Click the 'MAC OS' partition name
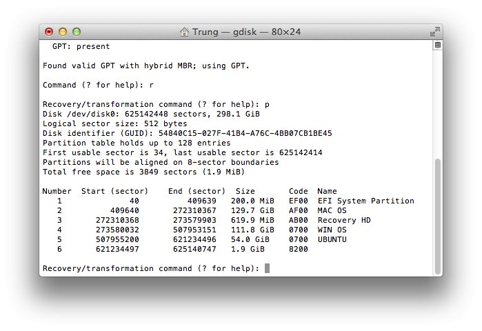 click(332, 210)
